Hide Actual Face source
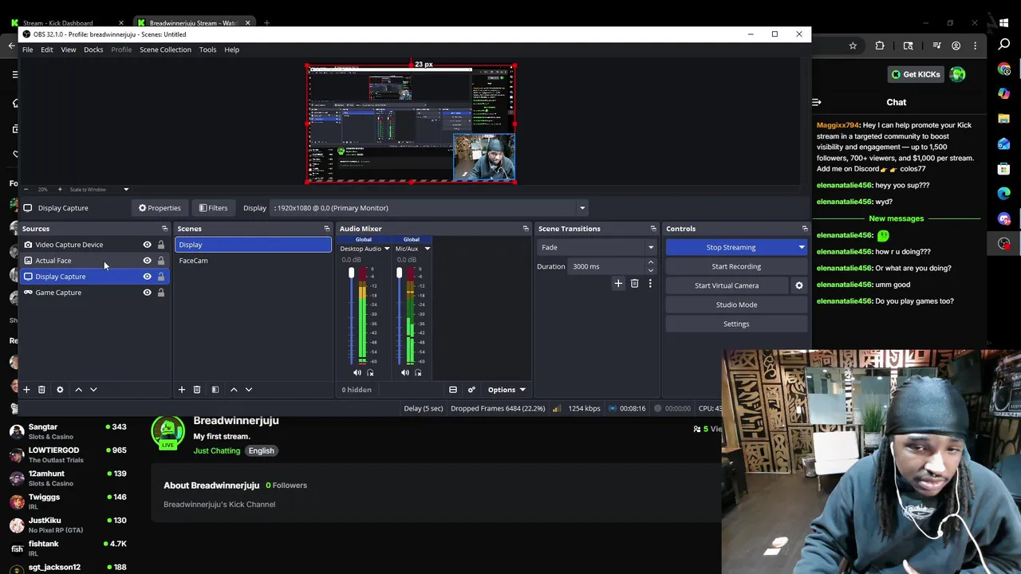Image resolution: width=1021 pixels, height=574 pixels. tap(147, 261)
